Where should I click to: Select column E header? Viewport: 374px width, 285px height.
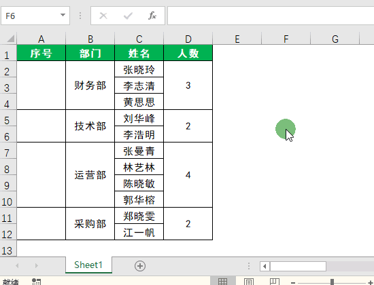pos(237,39)
